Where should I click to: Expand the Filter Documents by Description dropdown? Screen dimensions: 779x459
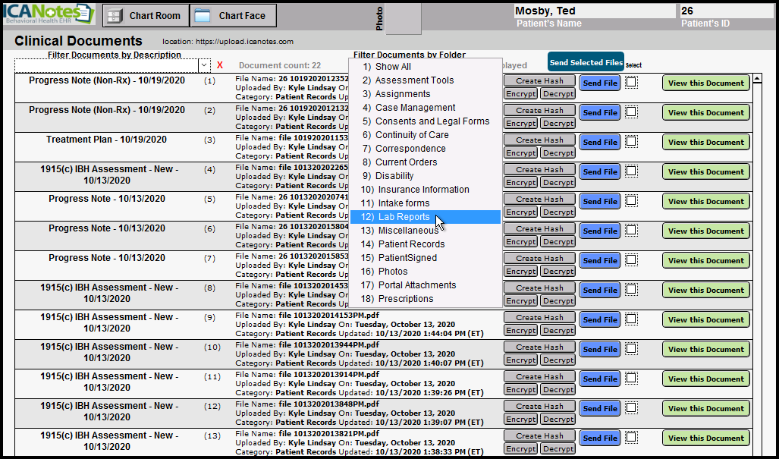click(203, 66)
